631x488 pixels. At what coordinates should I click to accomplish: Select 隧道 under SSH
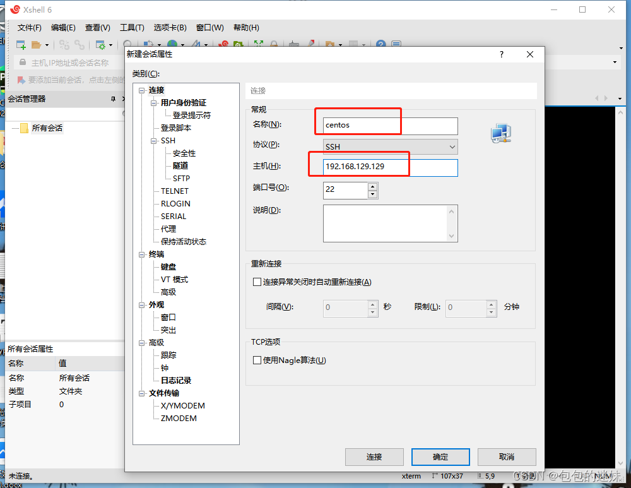point(180,166)
